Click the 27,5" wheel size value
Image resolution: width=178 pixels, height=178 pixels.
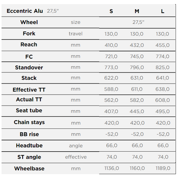pyautogui.click(x=138, y=22)
